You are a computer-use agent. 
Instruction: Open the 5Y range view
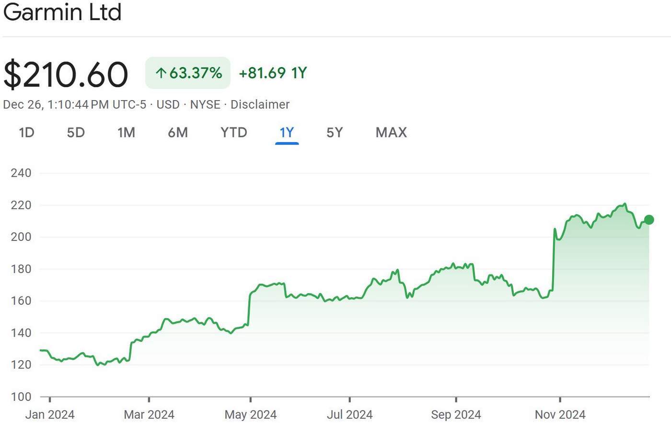335,133
